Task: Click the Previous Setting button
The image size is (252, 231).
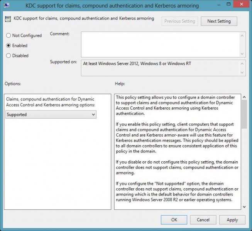Action: pos(180,21)
